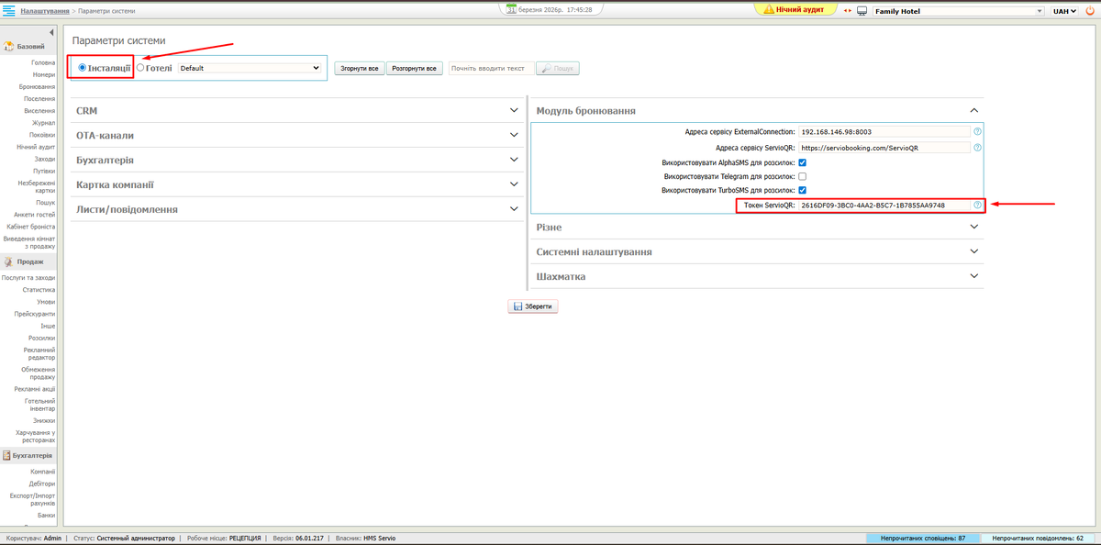
Task: Click the search text input field
Action: pyautogui.click(x=490, y=68)
